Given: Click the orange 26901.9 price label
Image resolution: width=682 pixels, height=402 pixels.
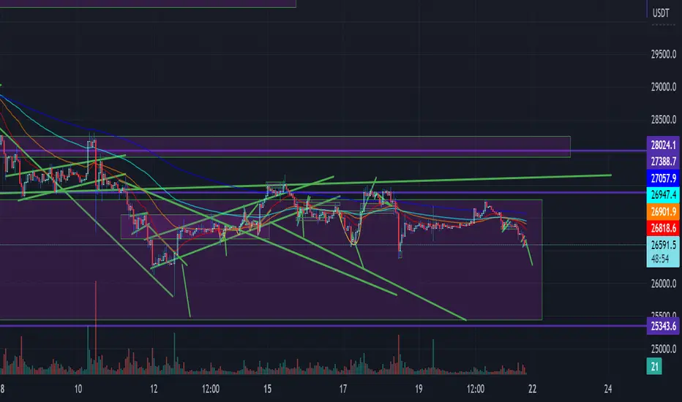Looking at the screenshot, I should tap(663, 212).
